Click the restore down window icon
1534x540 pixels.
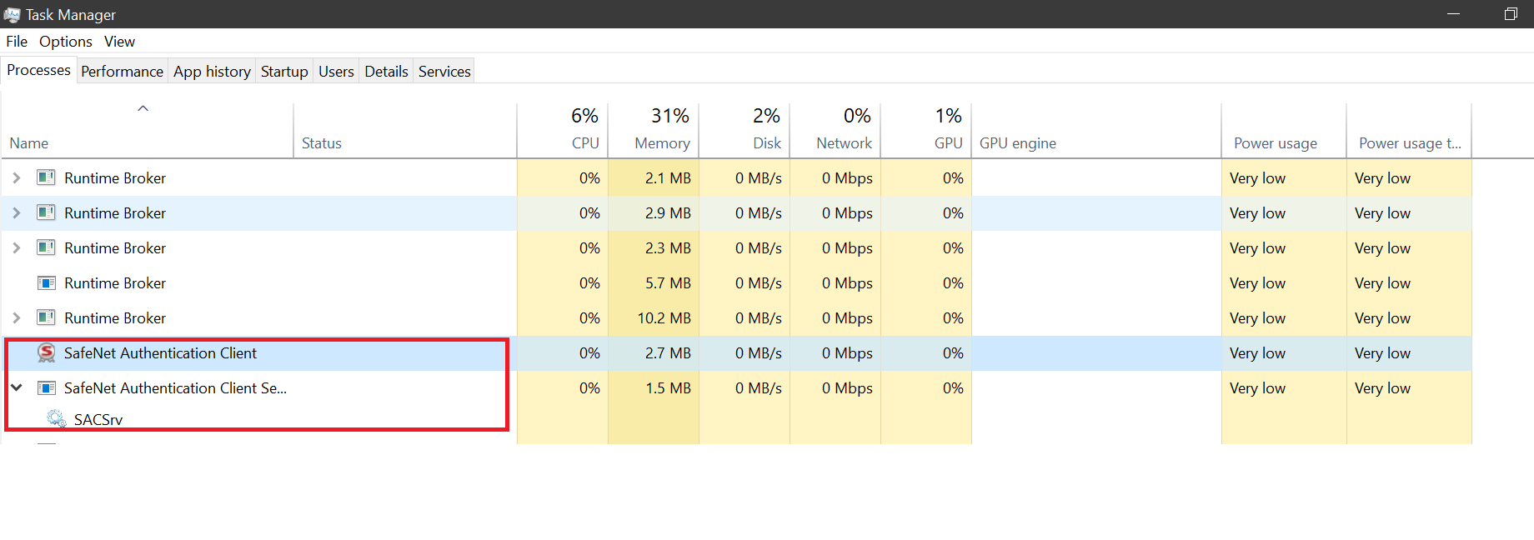pos(1510,14)
